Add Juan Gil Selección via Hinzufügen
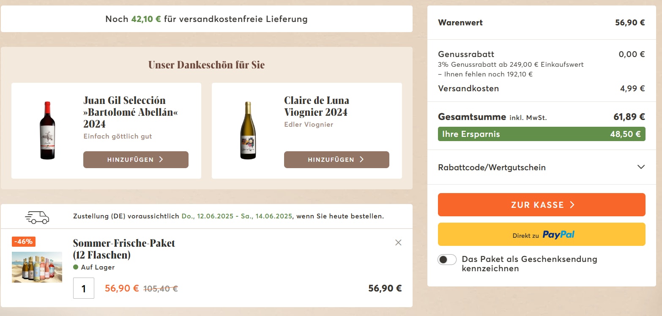The height and width of the screenshot is (316, 662). [x=136, y=160]
